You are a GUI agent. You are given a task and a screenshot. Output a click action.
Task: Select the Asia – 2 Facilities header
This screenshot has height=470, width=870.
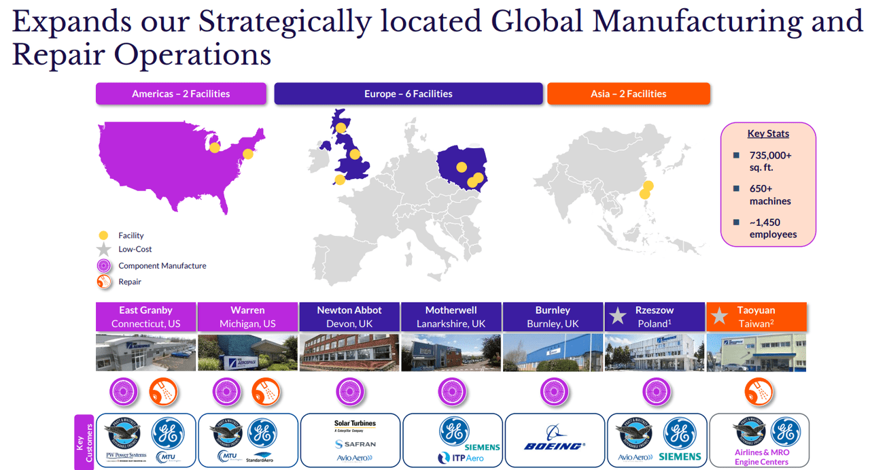pyautogui.click(x=628, y=94)
